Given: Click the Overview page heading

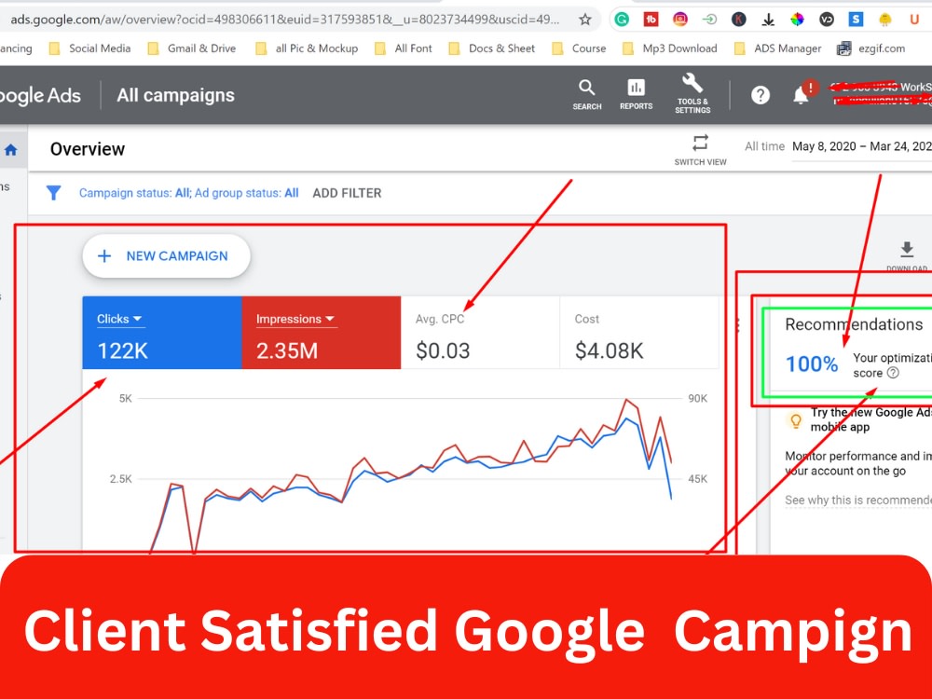Looking at the screenshot, I should [x=88, y=149].
